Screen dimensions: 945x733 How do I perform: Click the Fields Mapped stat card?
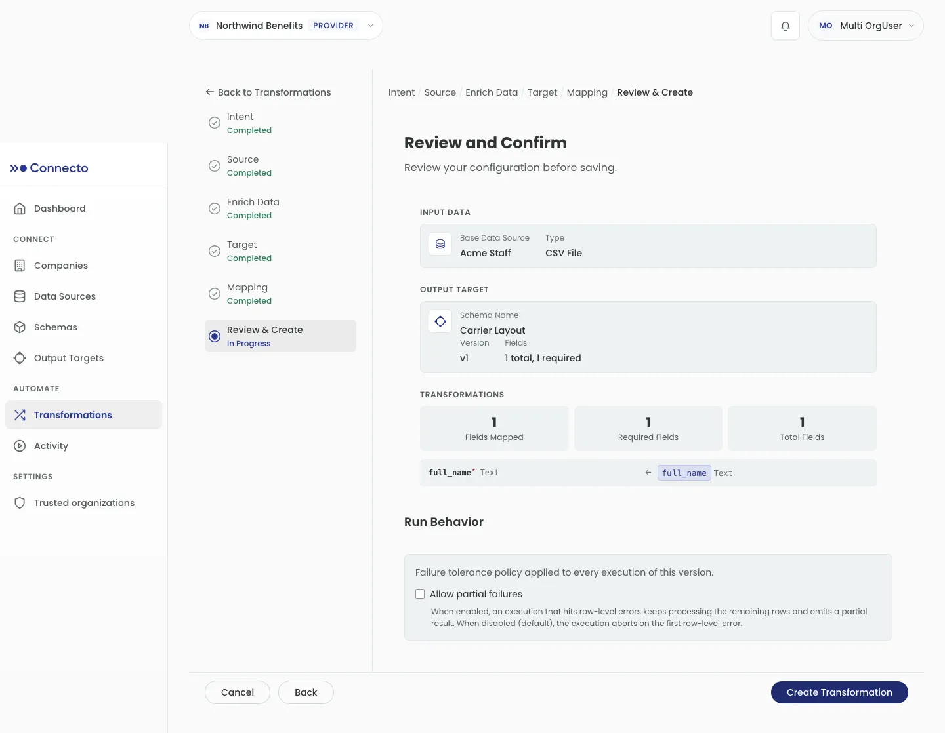[x=494, y=428]
